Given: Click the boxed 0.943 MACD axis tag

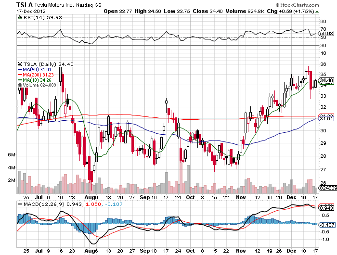Looking at the screenshot, I should (326, 208).
